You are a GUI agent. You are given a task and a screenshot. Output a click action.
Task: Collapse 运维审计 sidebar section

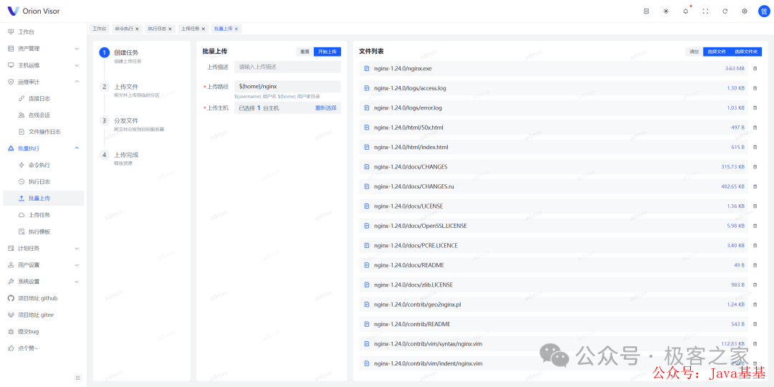(44, 82)
